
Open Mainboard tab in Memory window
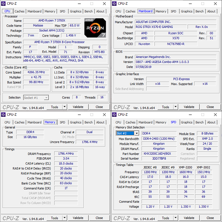coord(34,122)
